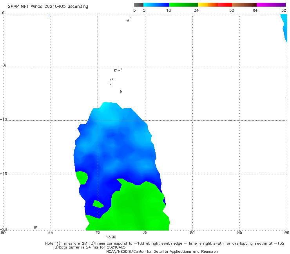The height and width of the screenshot is (254, 290).
Task: Pick the red colorbar segment before 50
Action: pos(225,5)
